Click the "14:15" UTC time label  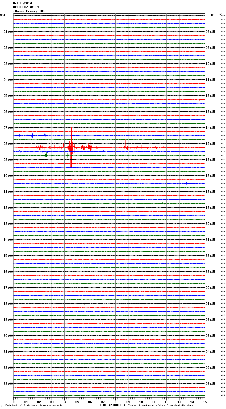click(210, 128)
